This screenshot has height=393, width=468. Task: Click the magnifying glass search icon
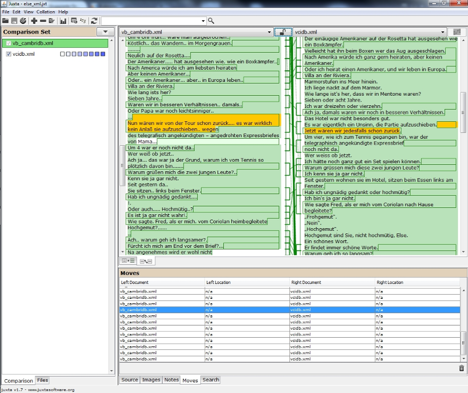point(211,21)
